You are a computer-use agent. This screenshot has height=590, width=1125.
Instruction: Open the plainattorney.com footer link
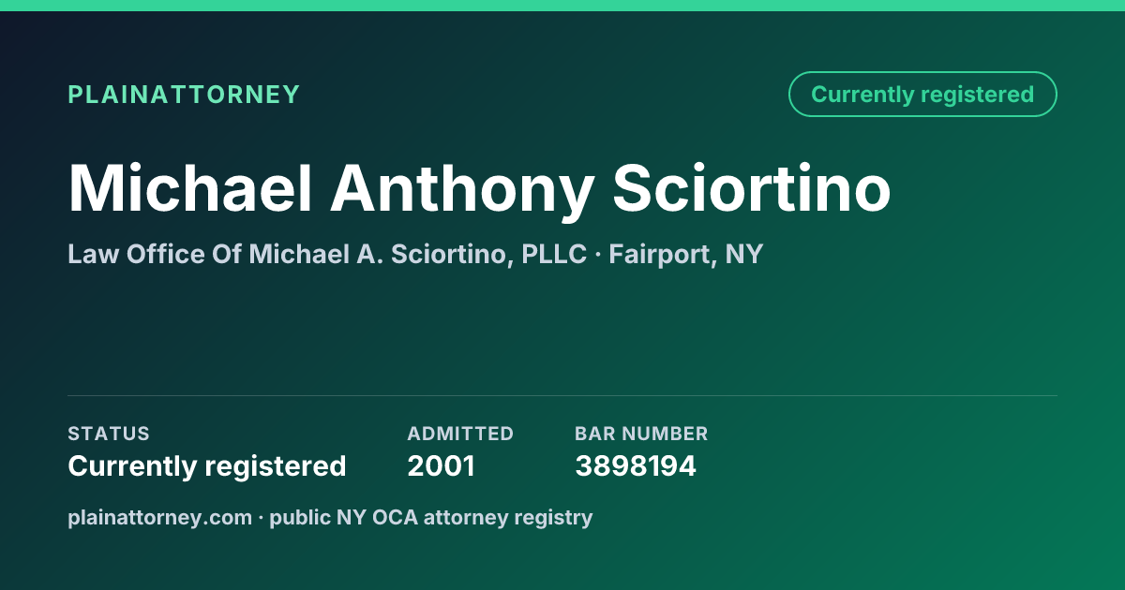point(159,517)
